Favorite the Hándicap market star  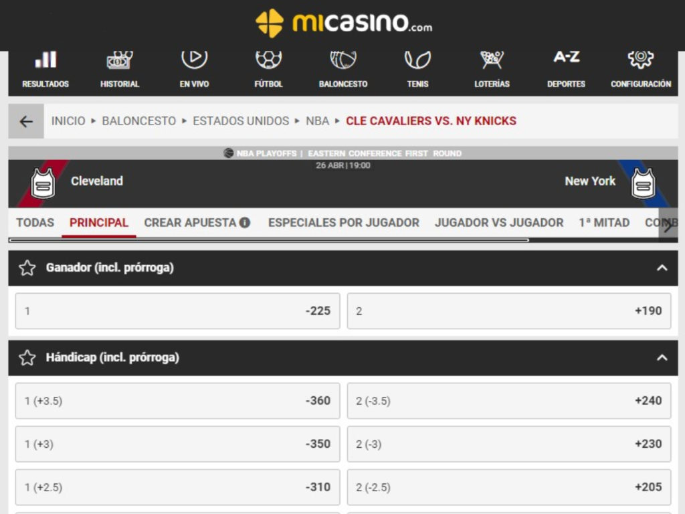tap(27, 357)
